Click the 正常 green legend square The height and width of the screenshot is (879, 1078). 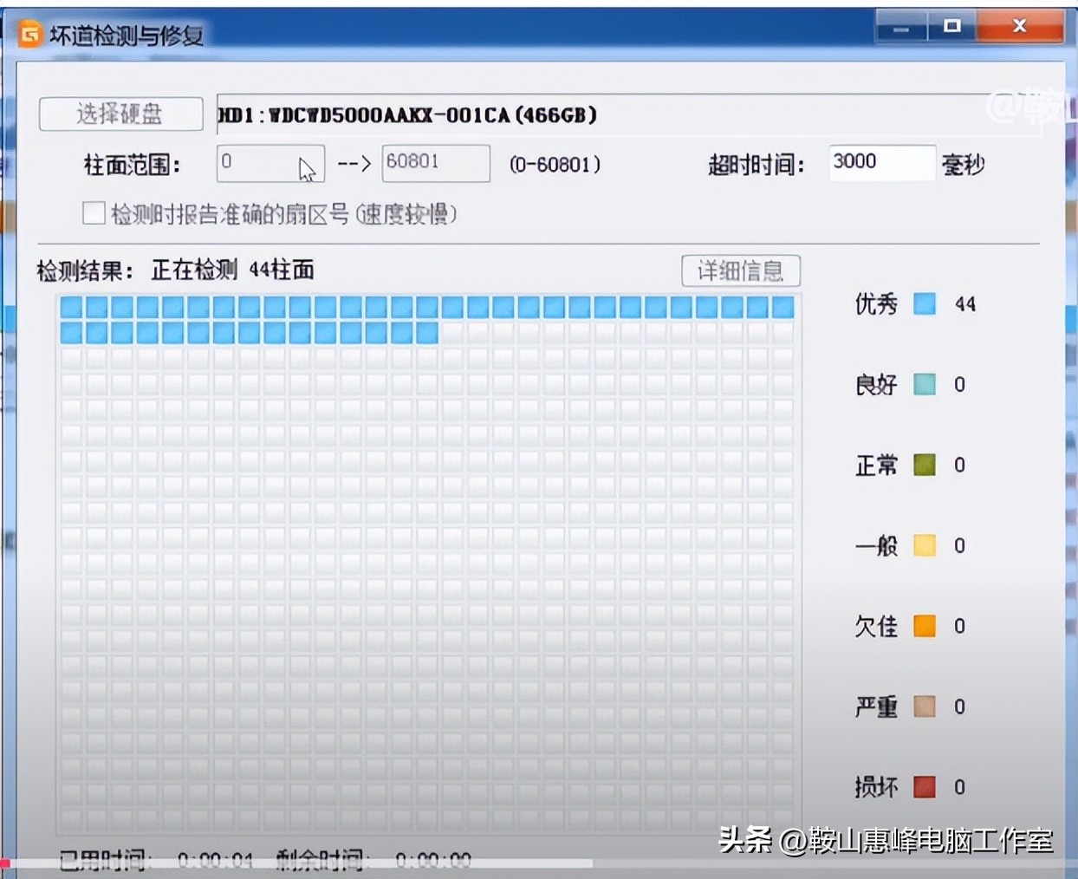[924, 465]
